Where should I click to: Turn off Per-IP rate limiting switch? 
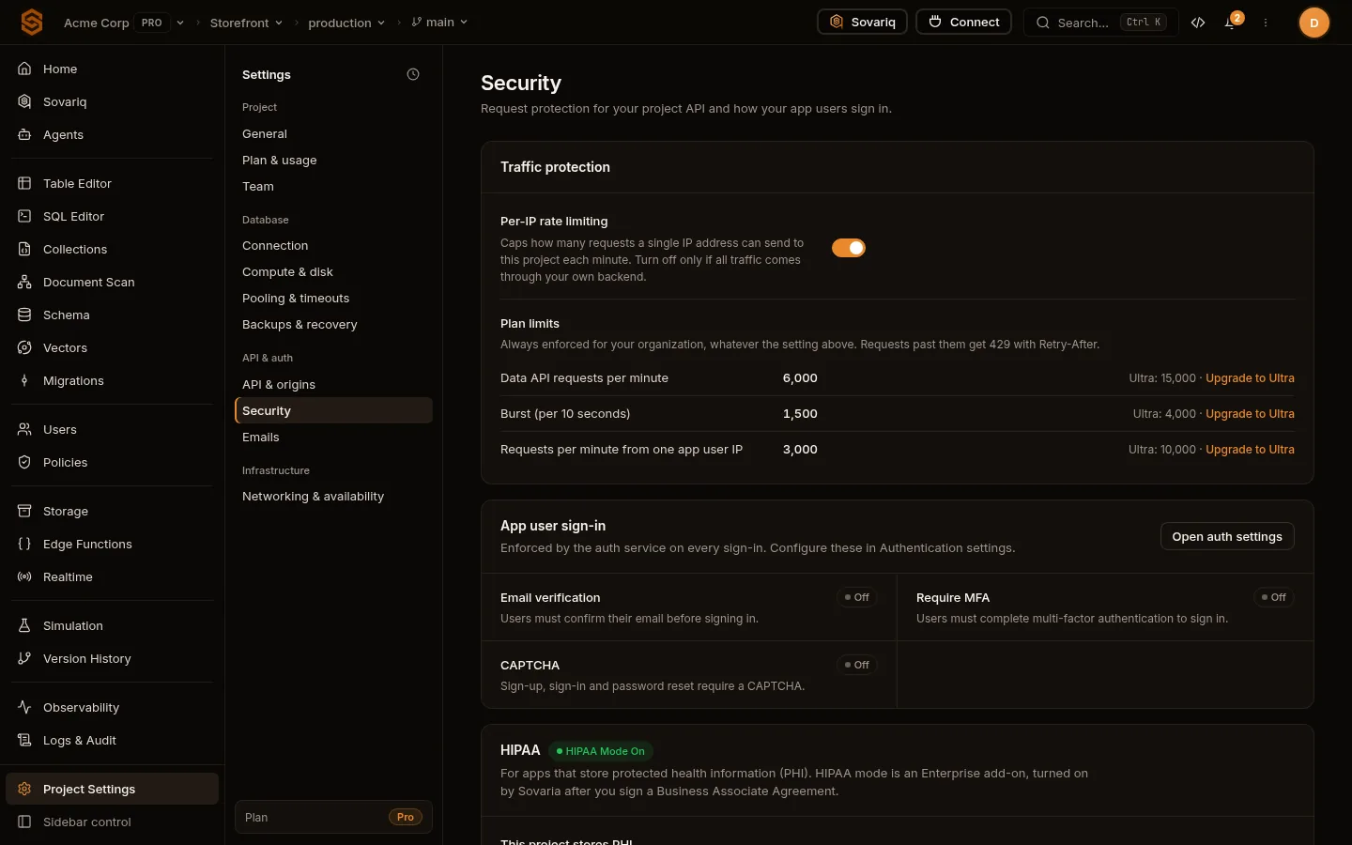tap(849, 248)
